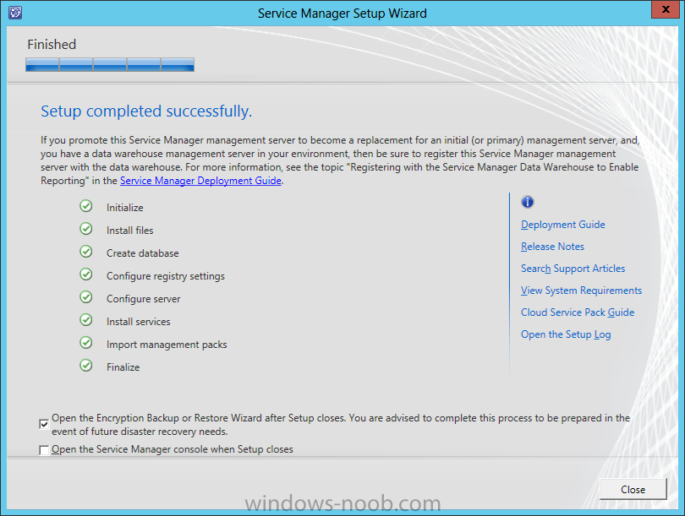
Task: Click the checkmark beside Import management packs
Action: pos(86,343)
